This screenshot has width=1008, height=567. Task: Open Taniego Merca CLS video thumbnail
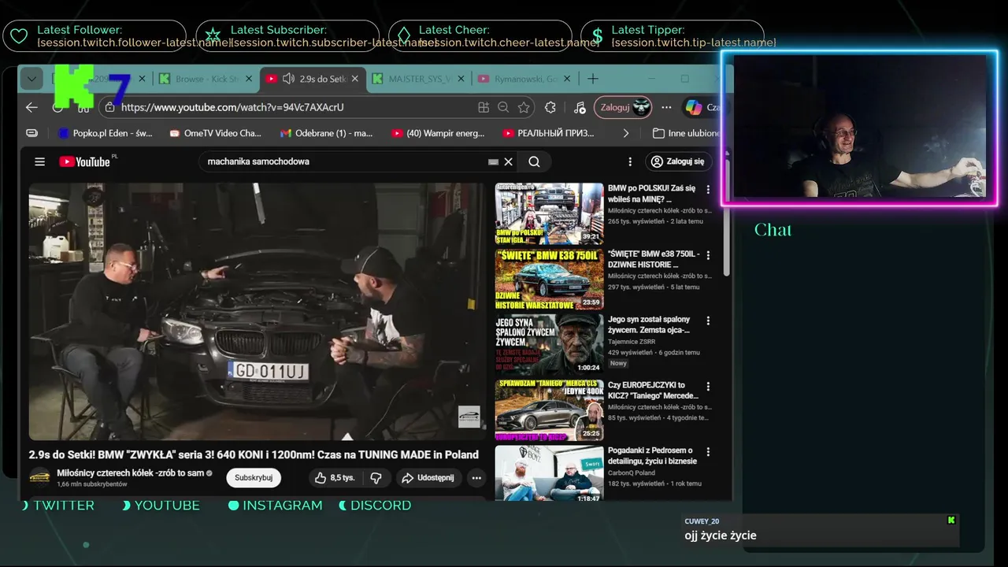coord(549,410)
